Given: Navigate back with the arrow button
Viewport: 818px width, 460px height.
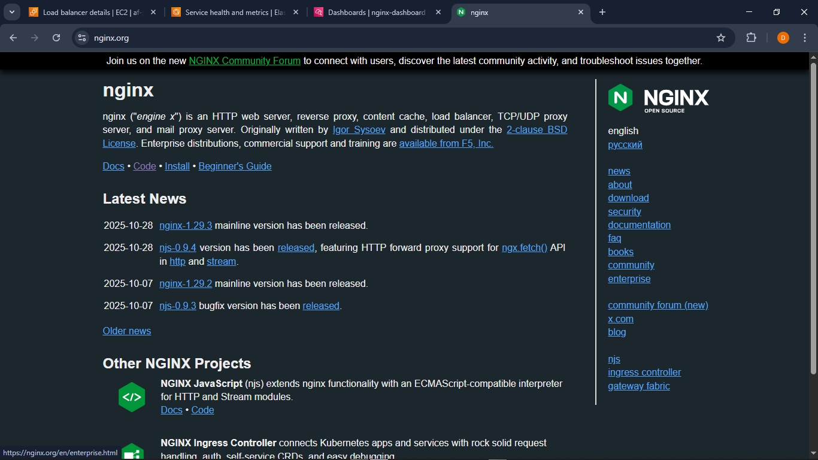Looking at the screenshot, I should 13,37.
